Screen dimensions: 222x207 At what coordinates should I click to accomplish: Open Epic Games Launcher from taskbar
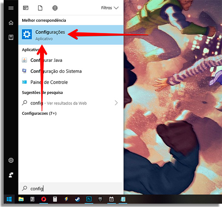[x=100, y=199]
